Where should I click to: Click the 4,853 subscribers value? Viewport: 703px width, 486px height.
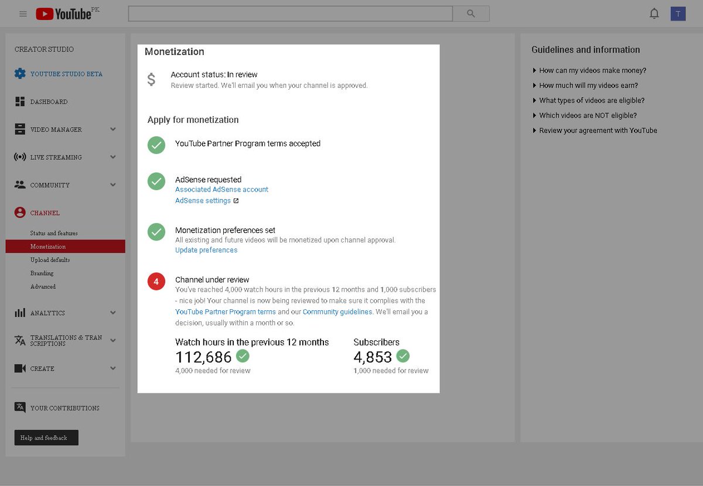click(373, 357)
